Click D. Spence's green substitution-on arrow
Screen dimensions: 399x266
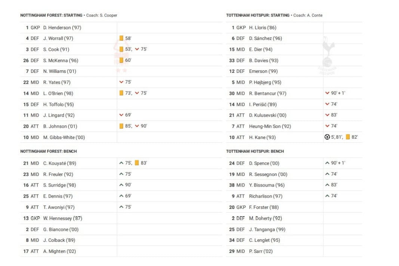(327, 163)
